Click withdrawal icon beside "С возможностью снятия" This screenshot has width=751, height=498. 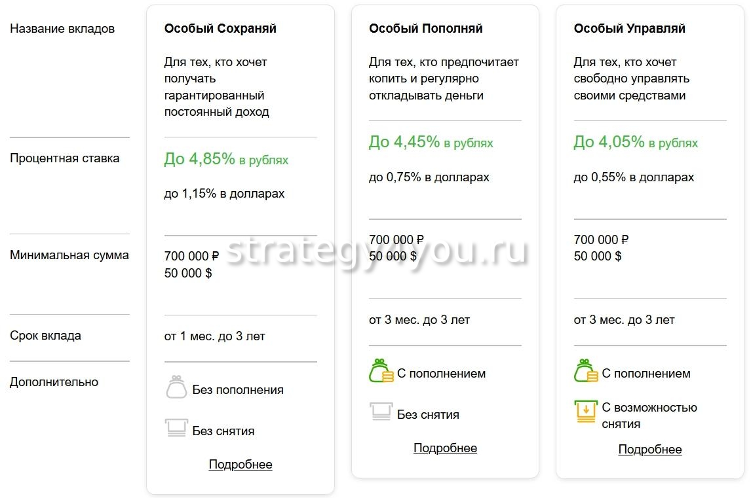(x=586, y=410)
